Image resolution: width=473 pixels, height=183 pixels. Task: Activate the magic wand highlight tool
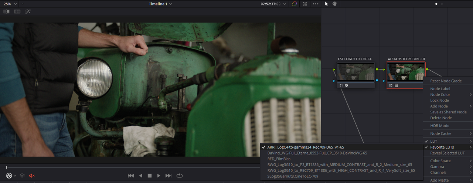[x=28, y=11]
